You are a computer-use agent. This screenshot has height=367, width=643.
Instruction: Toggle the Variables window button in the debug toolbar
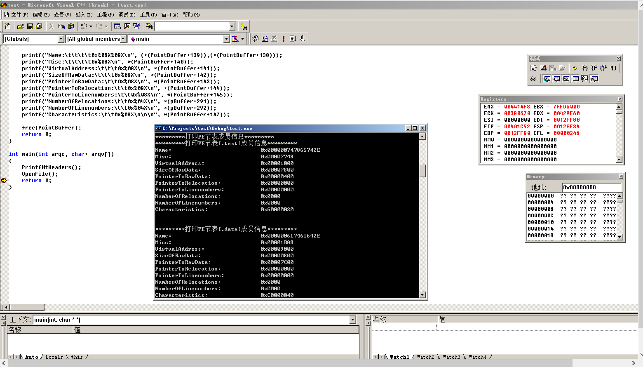[556, 79]
